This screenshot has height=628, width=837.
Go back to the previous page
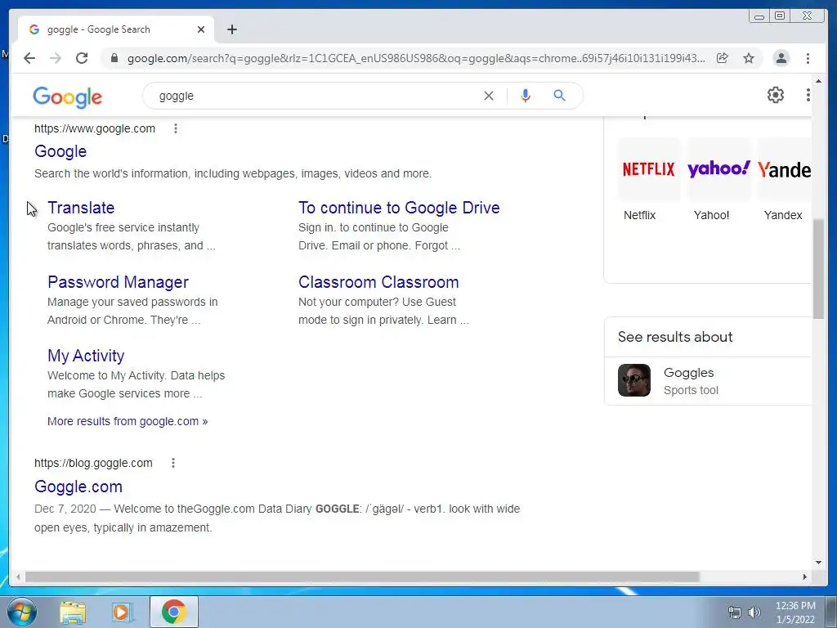[x=29, y=58]
